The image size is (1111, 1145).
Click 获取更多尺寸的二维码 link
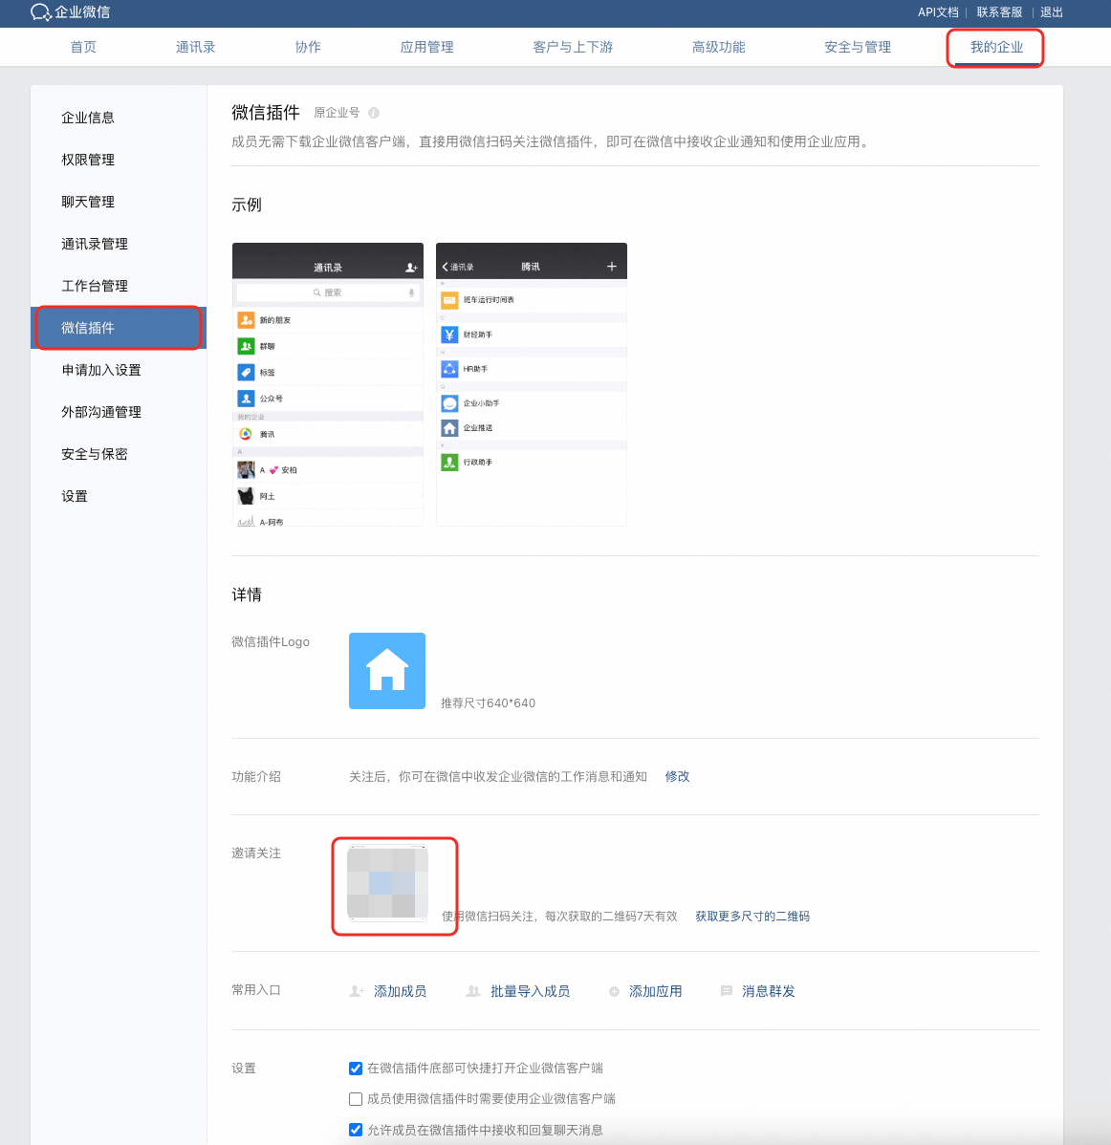click(752, 916)
